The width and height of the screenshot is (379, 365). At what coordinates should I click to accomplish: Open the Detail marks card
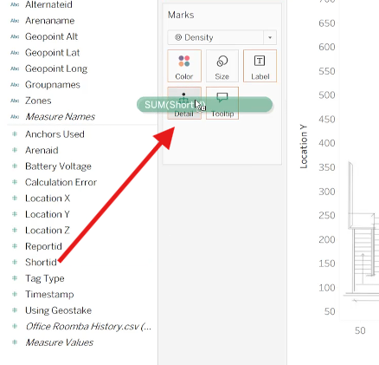point(184,103)
